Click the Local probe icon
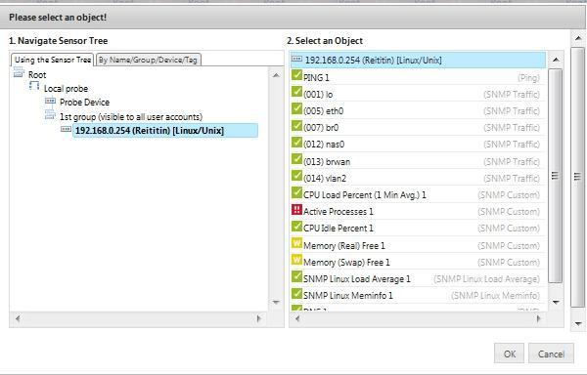 click(34, 86)
